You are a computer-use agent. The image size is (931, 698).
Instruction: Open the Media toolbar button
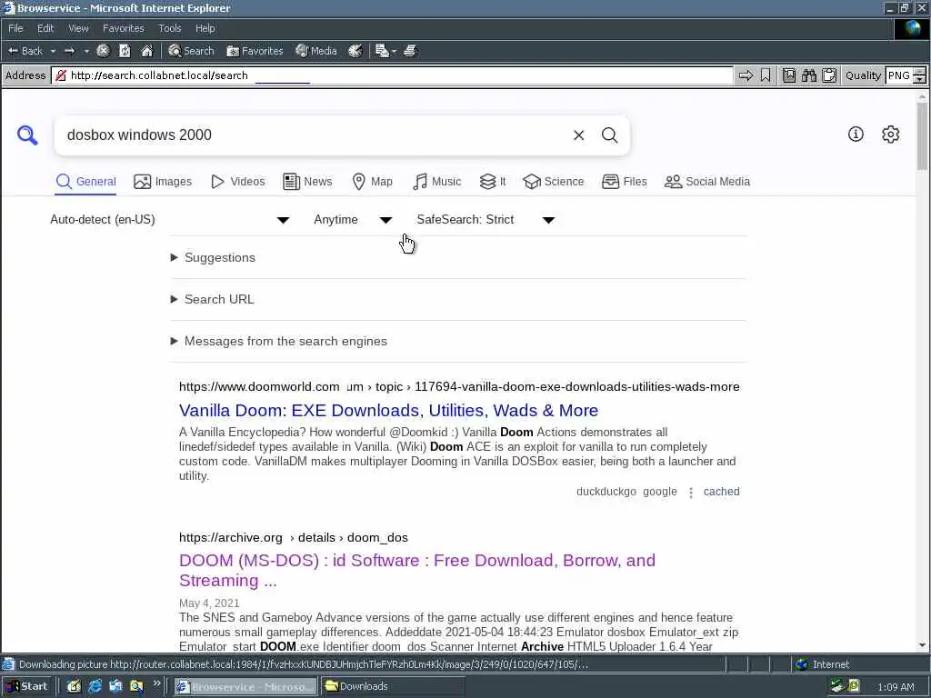point(316,51)
